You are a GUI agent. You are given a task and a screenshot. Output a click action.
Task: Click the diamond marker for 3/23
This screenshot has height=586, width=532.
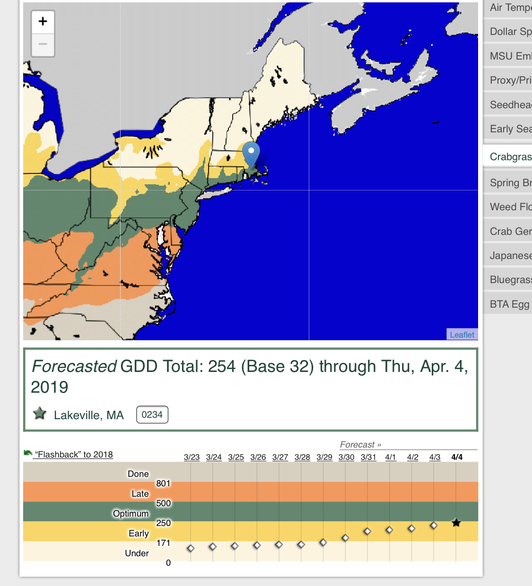(x=191, y=548)
